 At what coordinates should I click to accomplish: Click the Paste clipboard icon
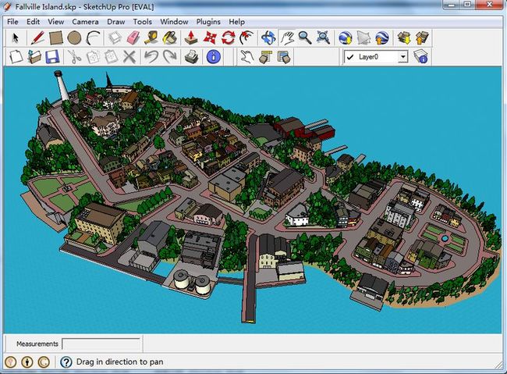112,57
